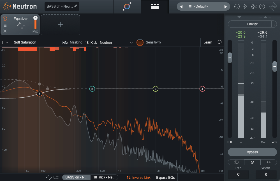Adjust the Equalizer Mix slider

(35, 23)
